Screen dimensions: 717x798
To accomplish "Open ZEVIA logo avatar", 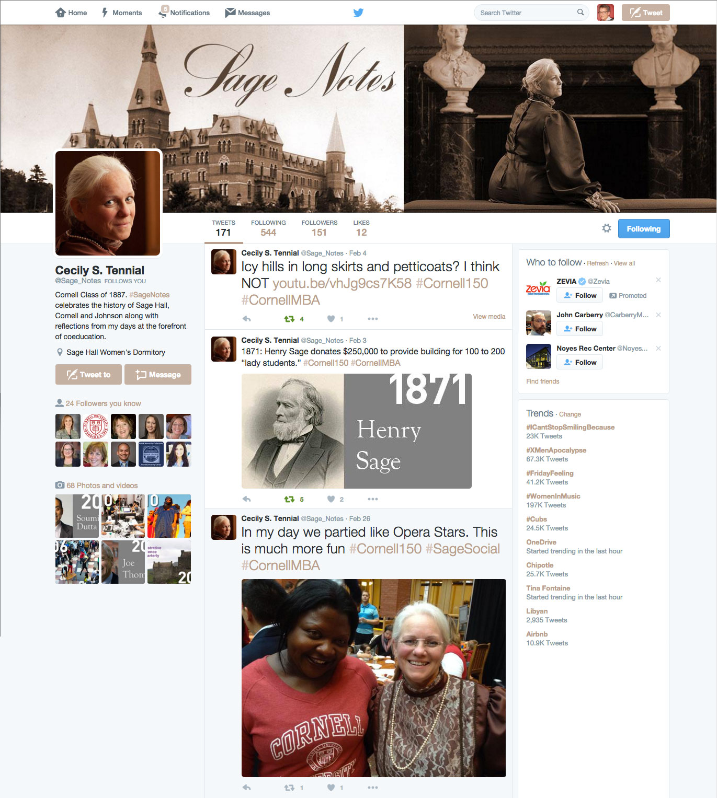I will pos(539,290).
